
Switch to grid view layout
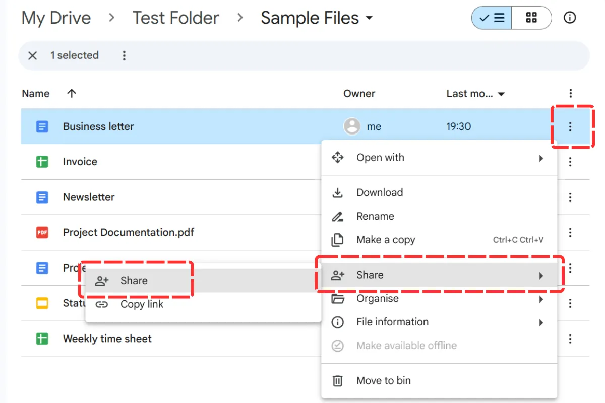point(532,18)
